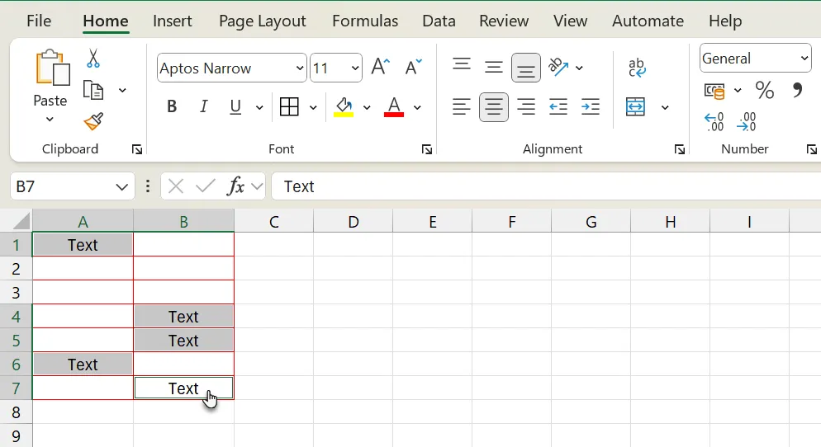Viewport: 821px width, 447px height.
Task: Toggle Center horizontal alignment
Action: (x=494, y=107)
